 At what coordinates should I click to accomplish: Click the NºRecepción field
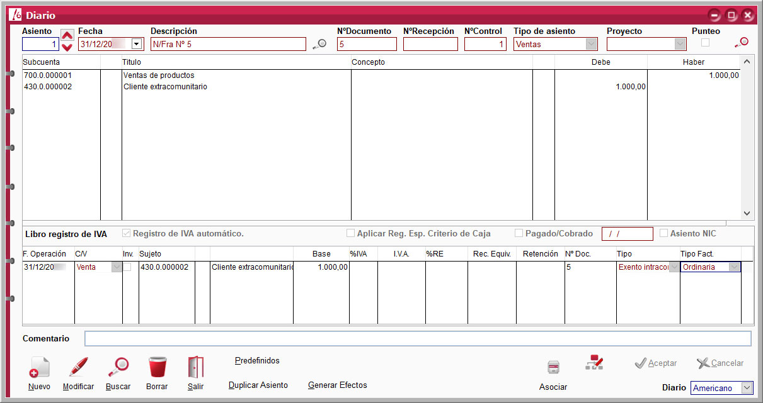coord(430,44)
